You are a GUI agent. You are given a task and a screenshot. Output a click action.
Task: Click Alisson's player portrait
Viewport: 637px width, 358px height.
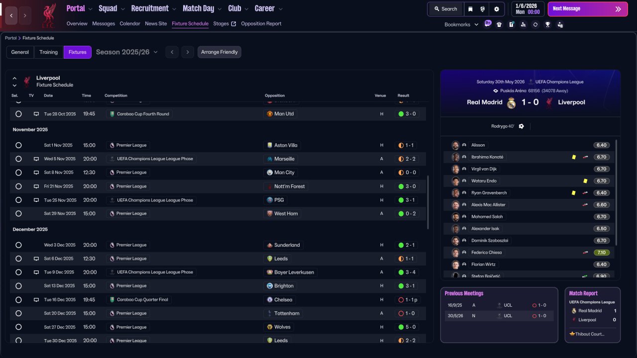click(455, 145)
